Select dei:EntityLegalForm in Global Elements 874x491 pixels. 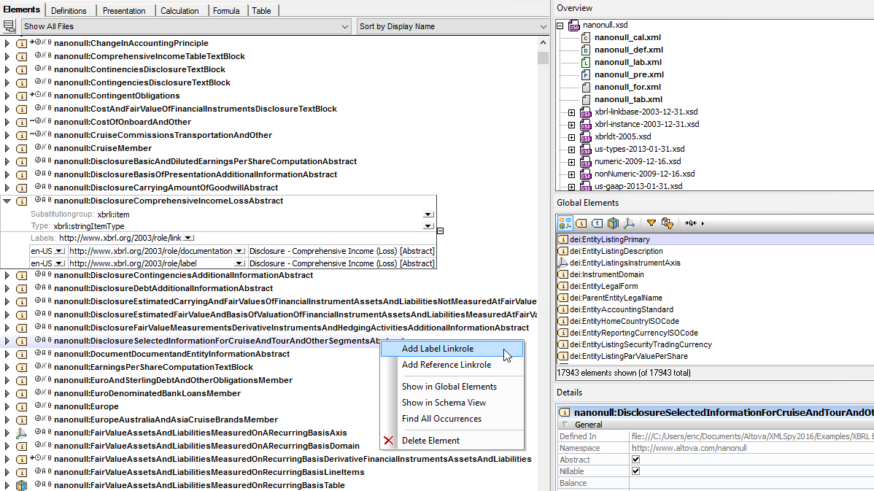[603, 286]
